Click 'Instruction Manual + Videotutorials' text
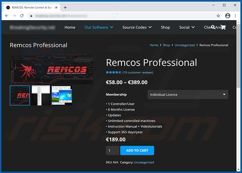The height and width of the screenshot is (173, 242). tap(135, 126)
